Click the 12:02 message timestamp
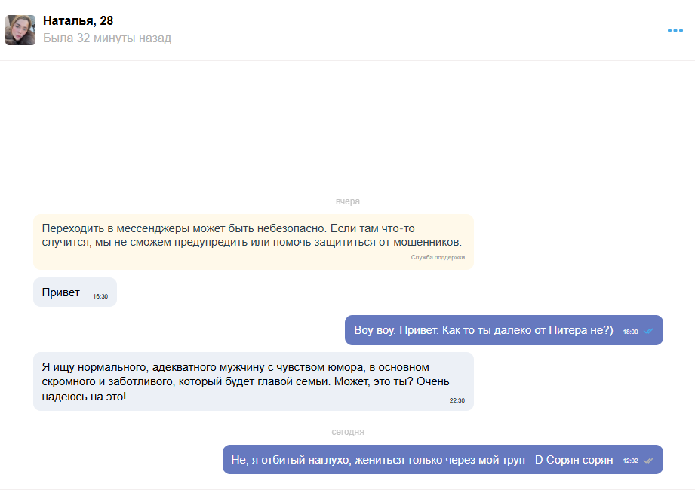This screenshot has height=493, width=695. point(631,461)
